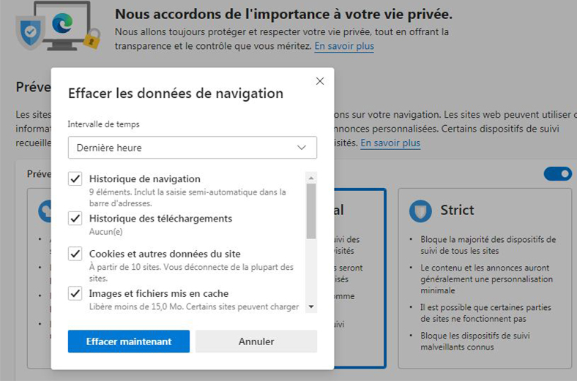
Task: Open En savoir plus link after tracking description
Action: [390, 143]
